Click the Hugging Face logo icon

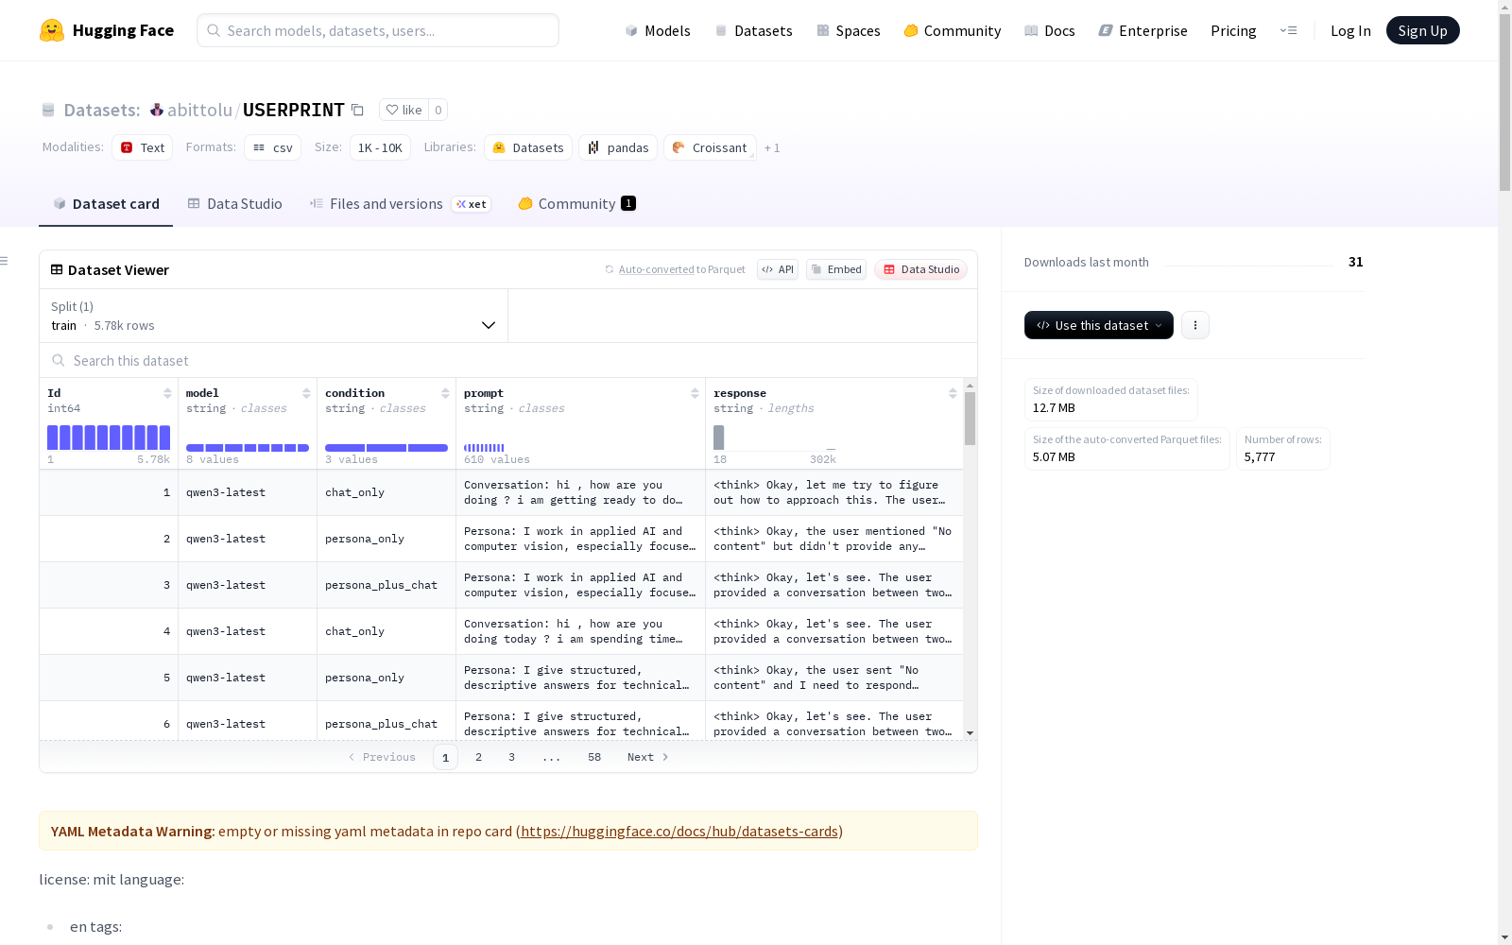click(x=52, y=30)
